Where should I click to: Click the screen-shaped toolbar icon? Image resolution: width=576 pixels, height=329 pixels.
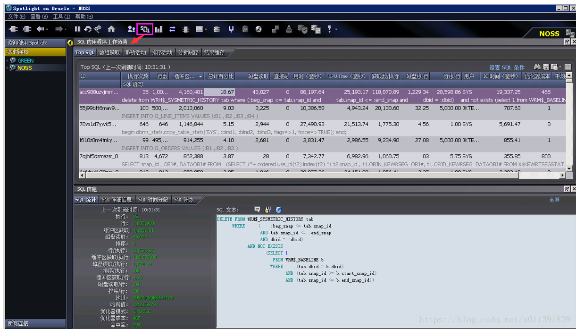[200, 29]
